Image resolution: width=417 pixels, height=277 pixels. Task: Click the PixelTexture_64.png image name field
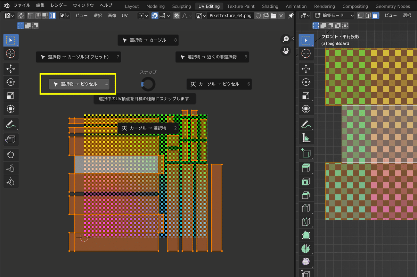click(x=230, y=16)
